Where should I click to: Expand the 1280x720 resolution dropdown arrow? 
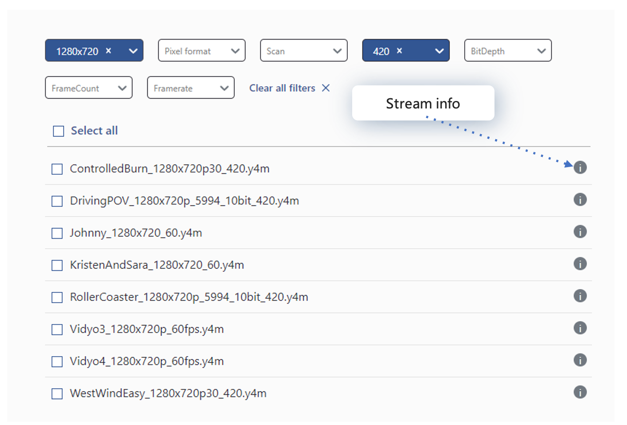tap(133, 51)
